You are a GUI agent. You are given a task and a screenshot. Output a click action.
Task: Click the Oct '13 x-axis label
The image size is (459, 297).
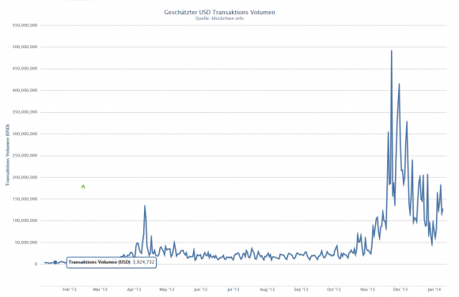[334, 289]
